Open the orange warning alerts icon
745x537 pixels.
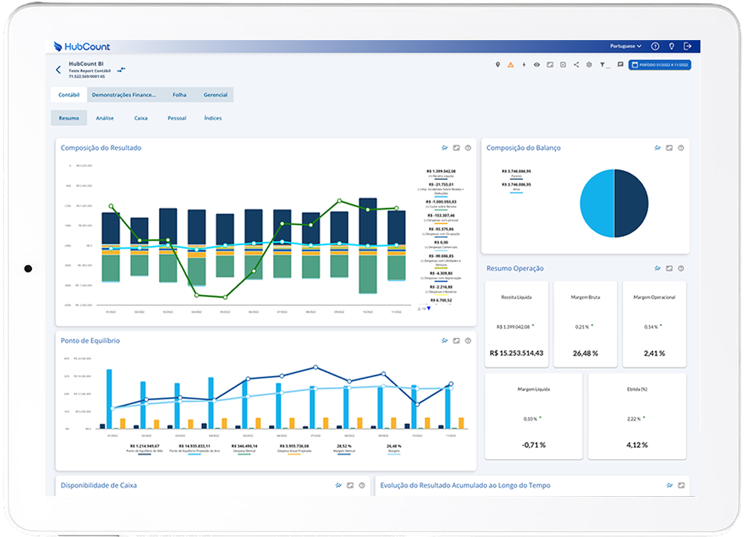[x=511, y=65]
